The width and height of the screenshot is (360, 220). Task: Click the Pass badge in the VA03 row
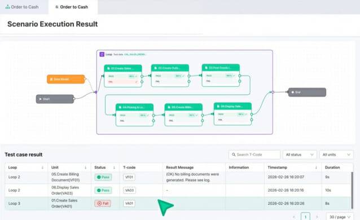tap(103, 190)
